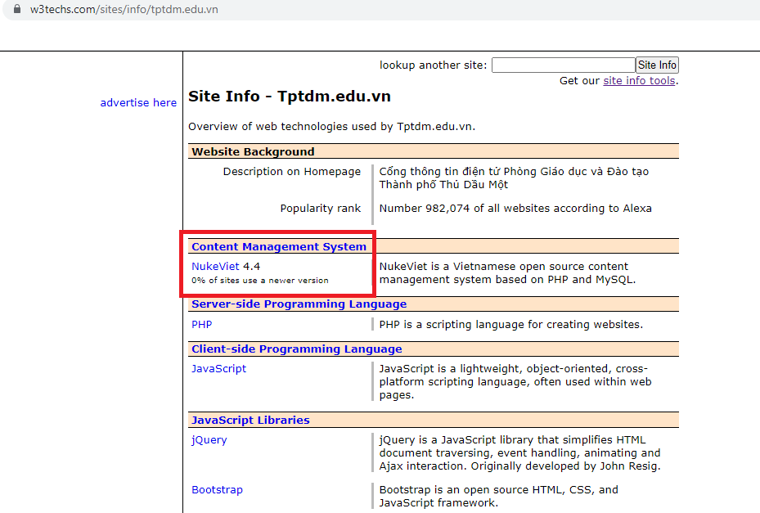760x513 pixels.
Task: Click the Site Info - Tptdm.edu.vn heading
Action: click(290, 96)
